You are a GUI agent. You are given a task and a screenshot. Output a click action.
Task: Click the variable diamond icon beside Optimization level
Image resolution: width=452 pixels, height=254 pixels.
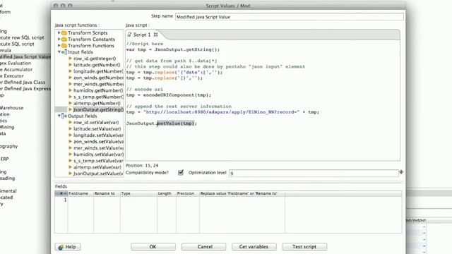point(401,172)
